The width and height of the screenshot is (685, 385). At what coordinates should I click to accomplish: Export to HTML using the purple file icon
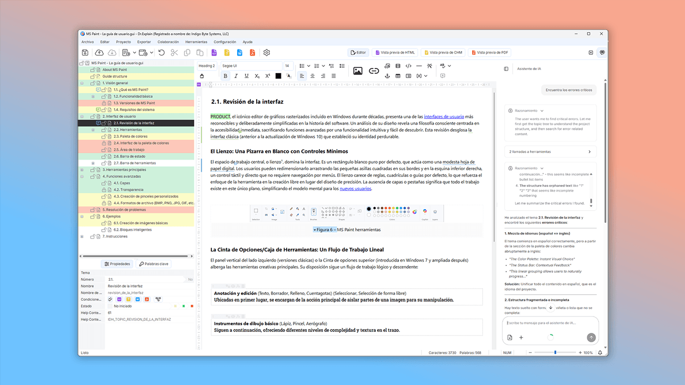coord(214,53)
